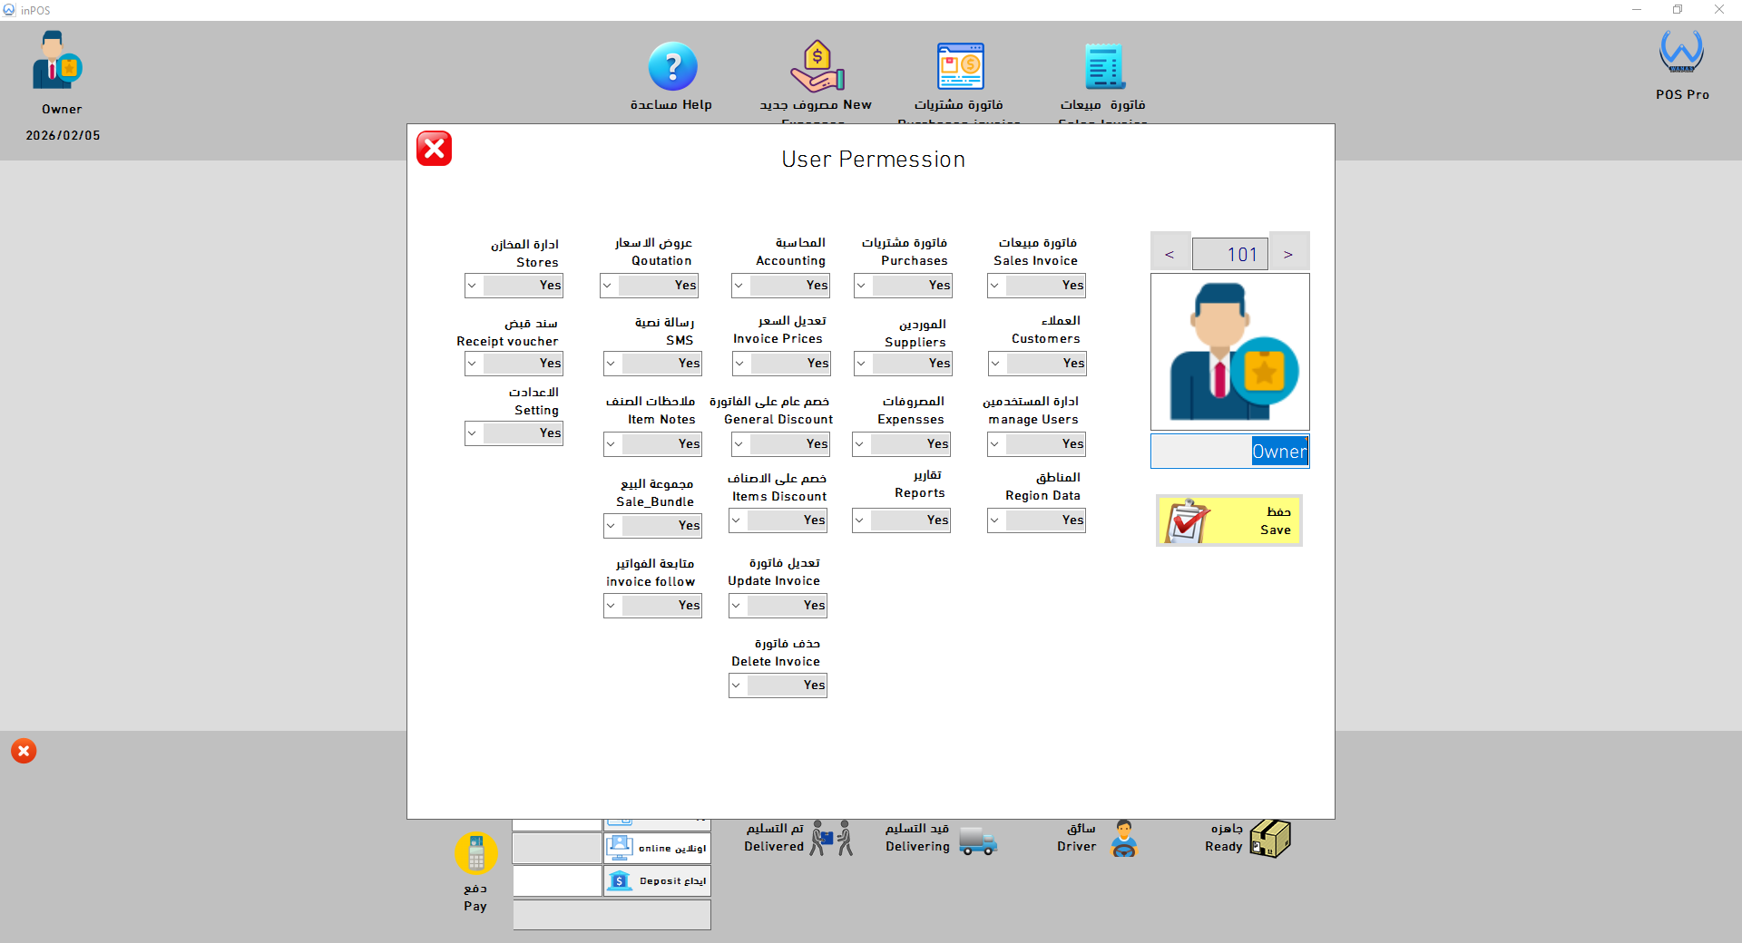Viewport: 1742px width, 943px height.
Task: Click the next user arrow beside 101
Action: point(1288,253)
